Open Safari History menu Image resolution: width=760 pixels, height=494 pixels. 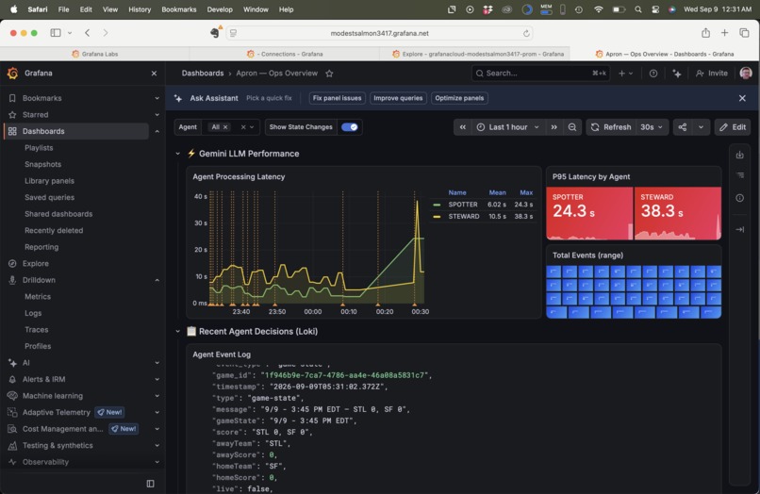point(140,9)
